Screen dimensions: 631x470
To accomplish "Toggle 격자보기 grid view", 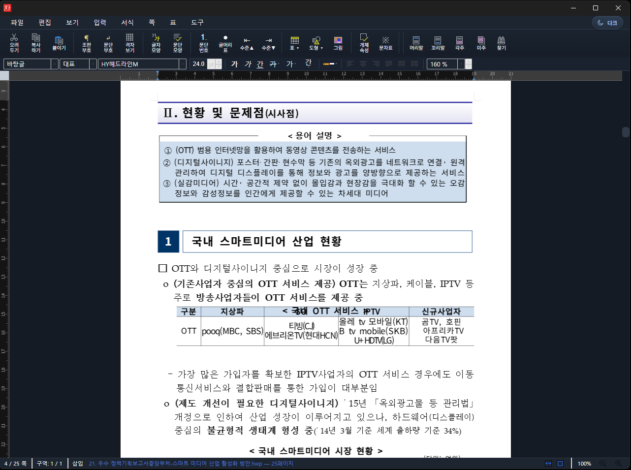I will (x=130, y=43).
